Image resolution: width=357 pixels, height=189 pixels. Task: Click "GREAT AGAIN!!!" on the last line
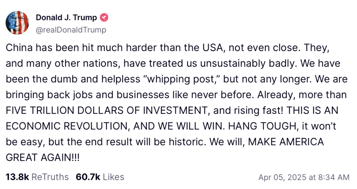point(43,157)
